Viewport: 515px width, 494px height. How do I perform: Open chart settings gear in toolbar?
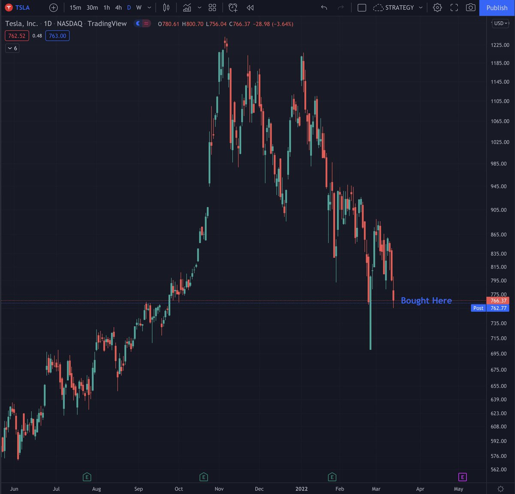pyautogui.click(x=437, y=7)
